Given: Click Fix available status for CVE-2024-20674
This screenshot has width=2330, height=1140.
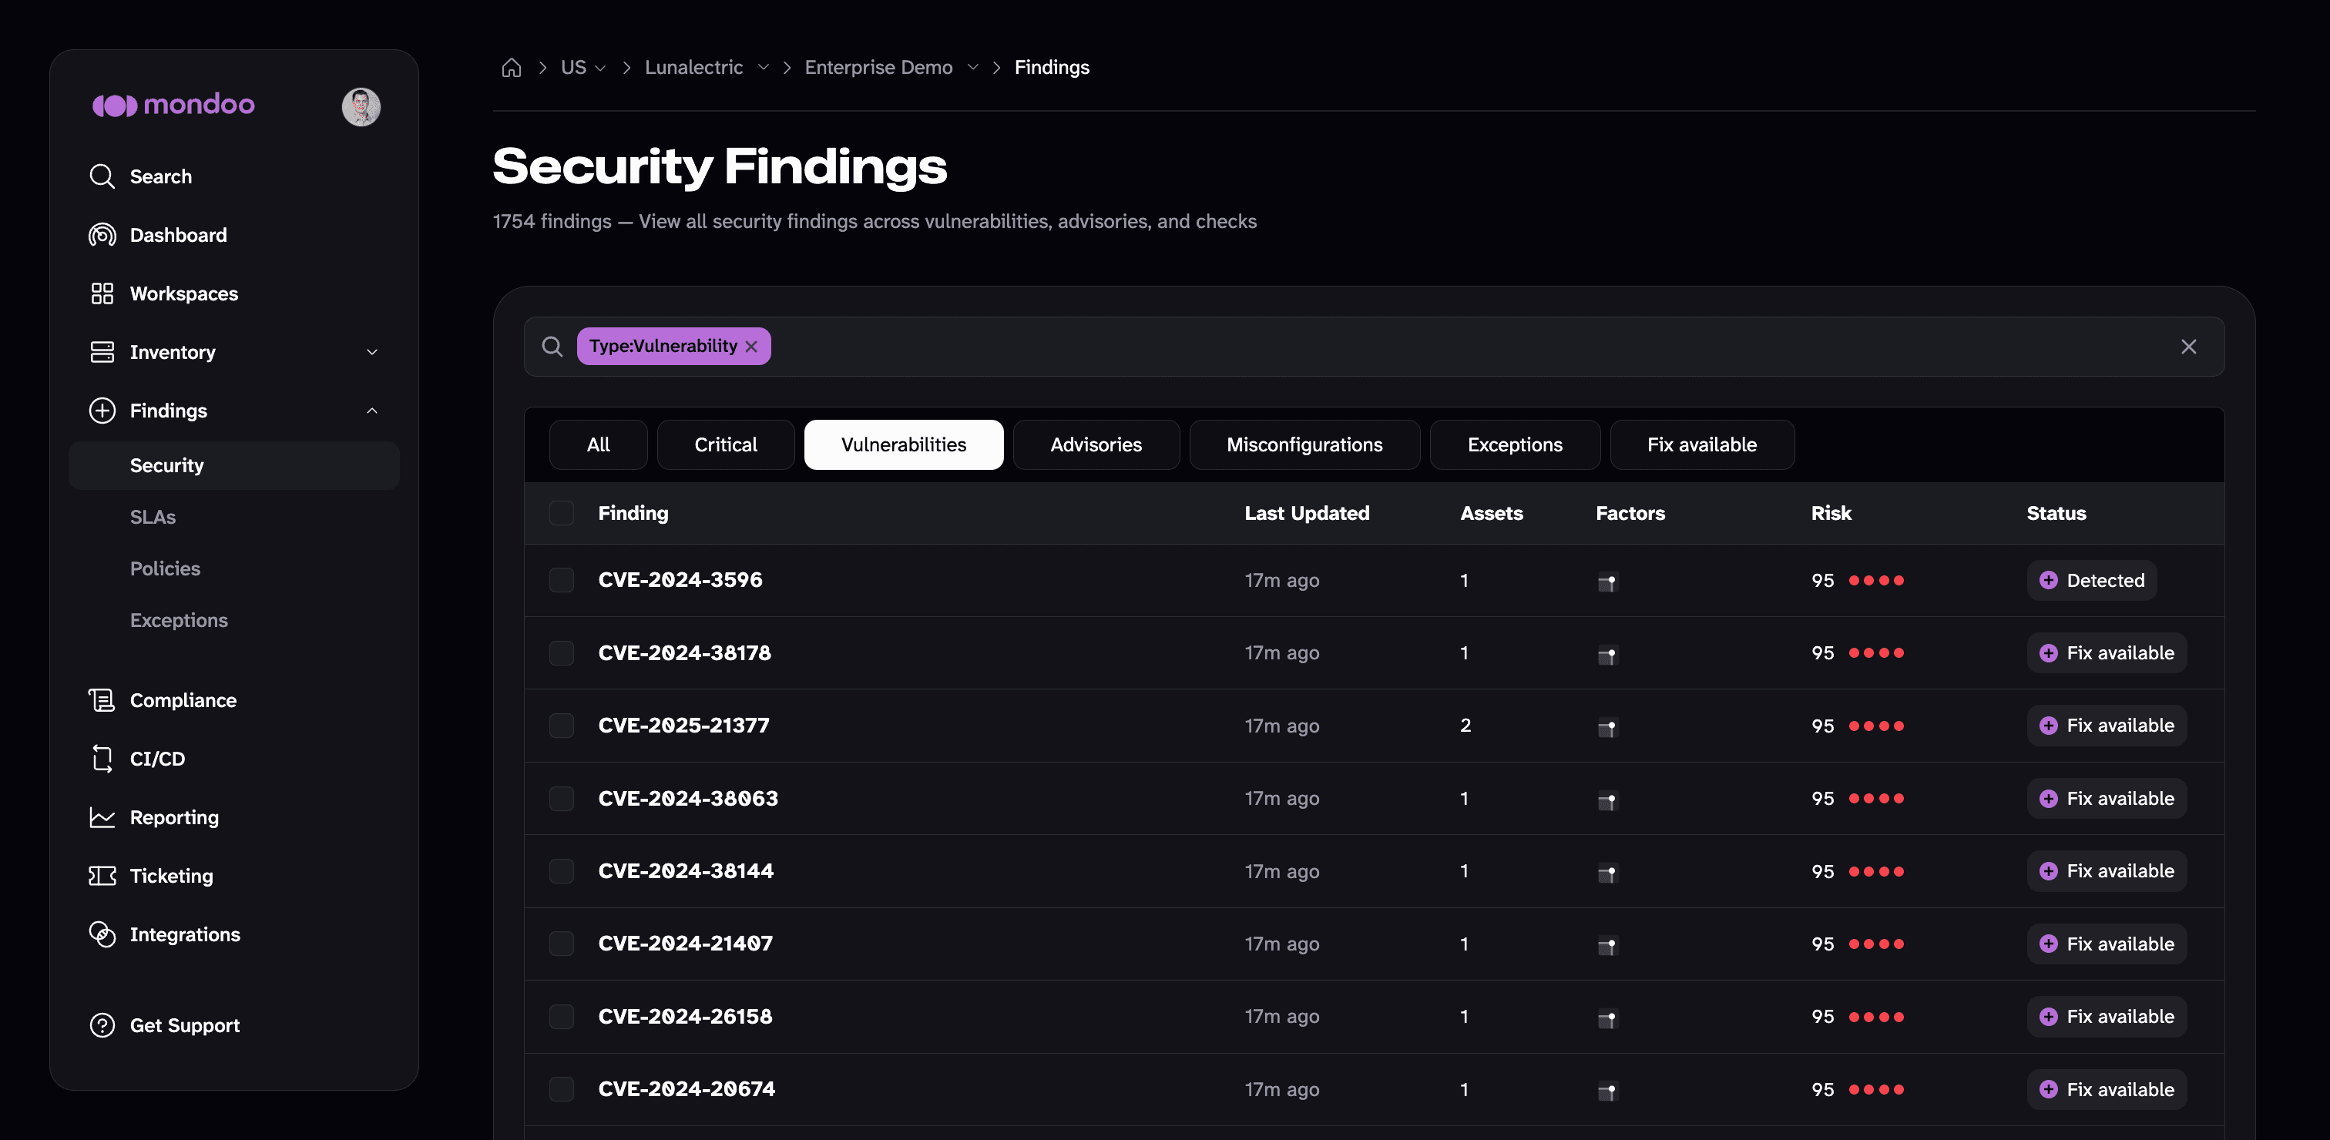Looking at the screenshot, I should [2107, 1089].
